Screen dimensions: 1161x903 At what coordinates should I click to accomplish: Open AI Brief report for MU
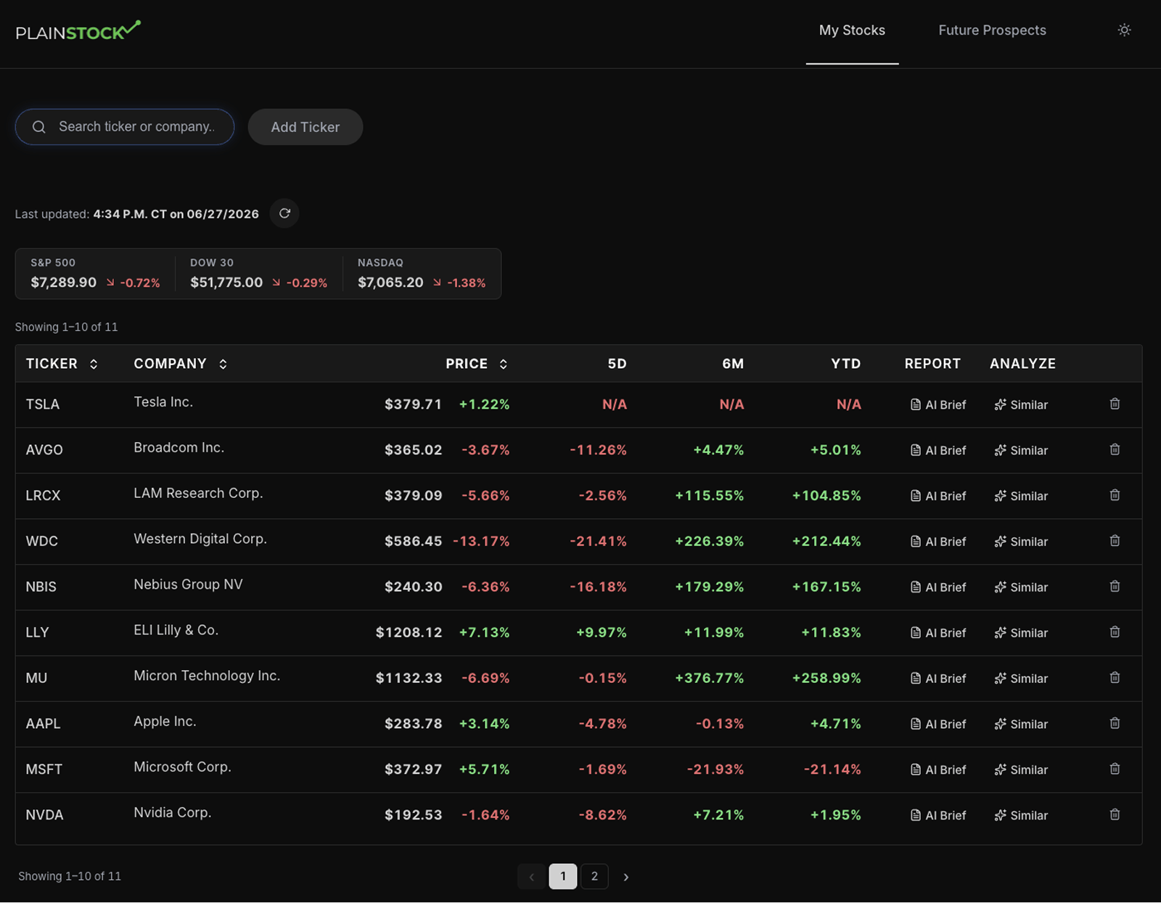click(938, 679)
